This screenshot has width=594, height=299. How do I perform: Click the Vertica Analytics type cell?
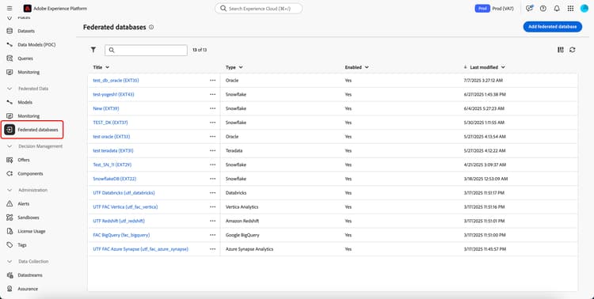(242, 207)
